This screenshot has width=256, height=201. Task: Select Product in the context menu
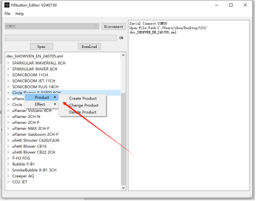42,97
